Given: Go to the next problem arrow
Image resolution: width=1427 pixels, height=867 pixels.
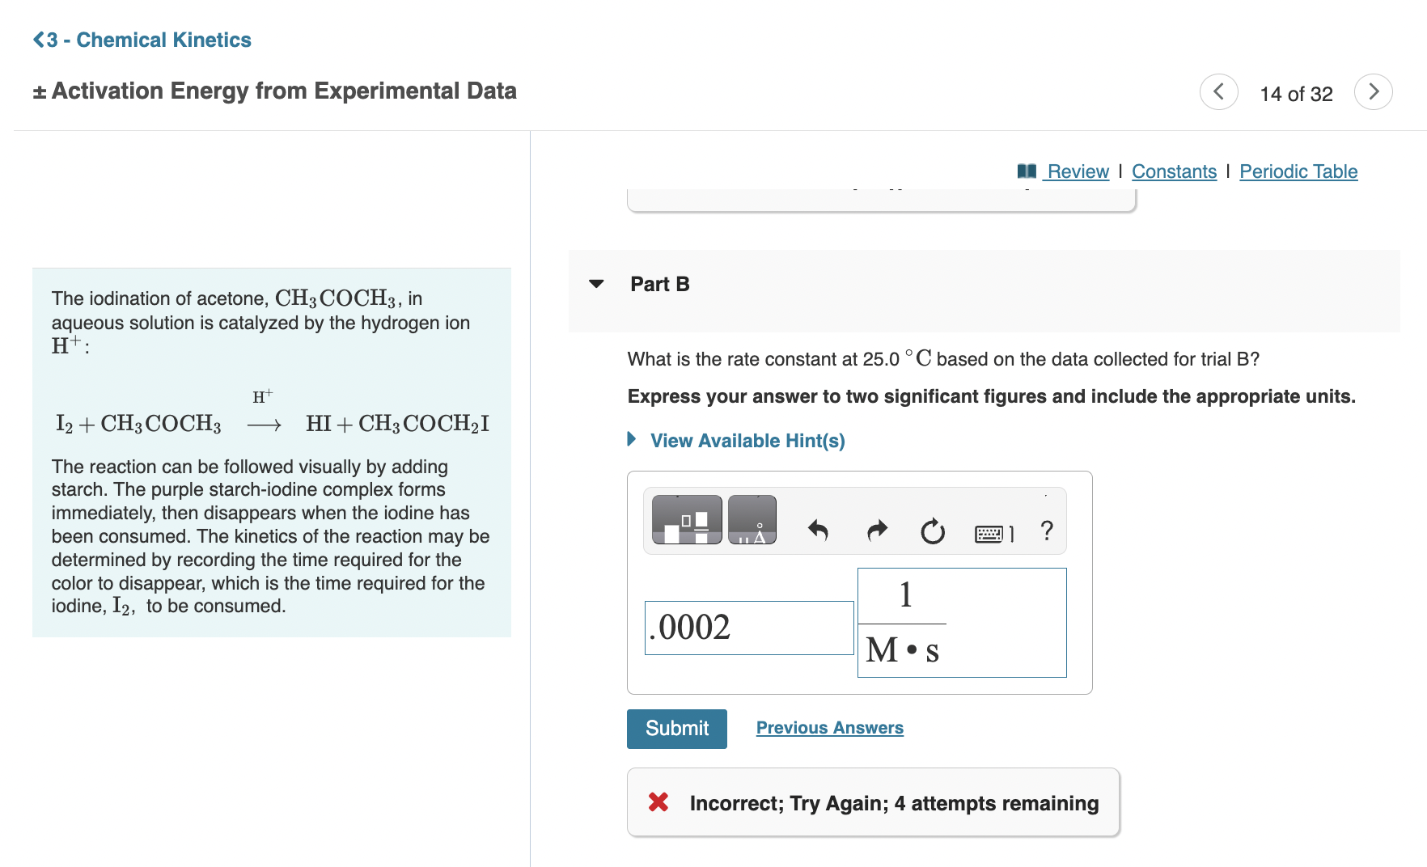Looking at the screenshot, I should 1373,92.
